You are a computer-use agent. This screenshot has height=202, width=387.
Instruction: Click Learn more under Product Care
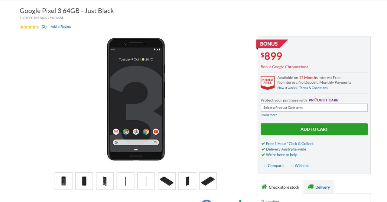tap(269, 115)
